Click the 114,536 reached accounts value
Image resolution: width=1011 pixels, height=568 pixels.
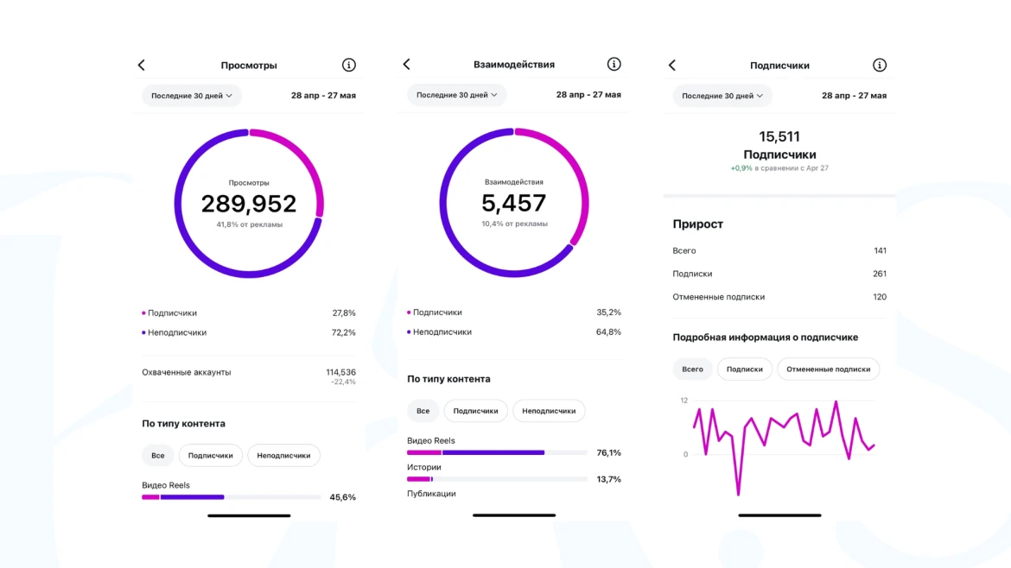click(x=341, y=372)
